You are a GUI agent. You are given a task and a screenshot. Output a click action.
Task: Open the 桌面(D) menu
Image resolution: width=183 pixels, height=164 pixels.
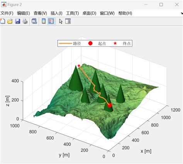point(89,13)
